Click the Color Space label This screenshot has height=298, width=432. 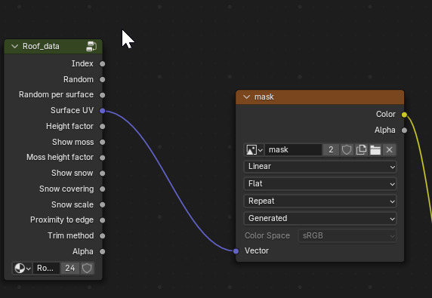[267, 236]
